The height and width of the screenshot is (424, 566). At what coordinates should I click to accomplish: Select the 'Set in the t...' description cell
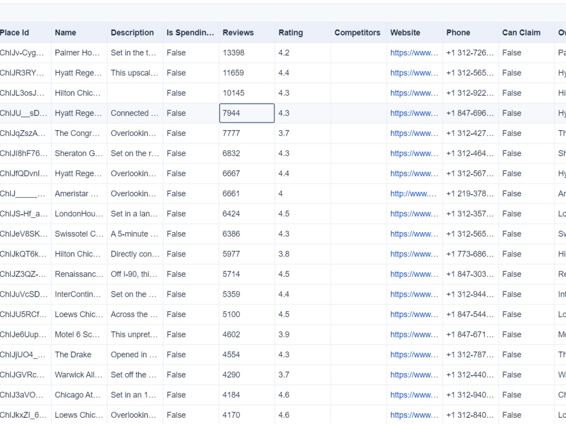point(135,53)
